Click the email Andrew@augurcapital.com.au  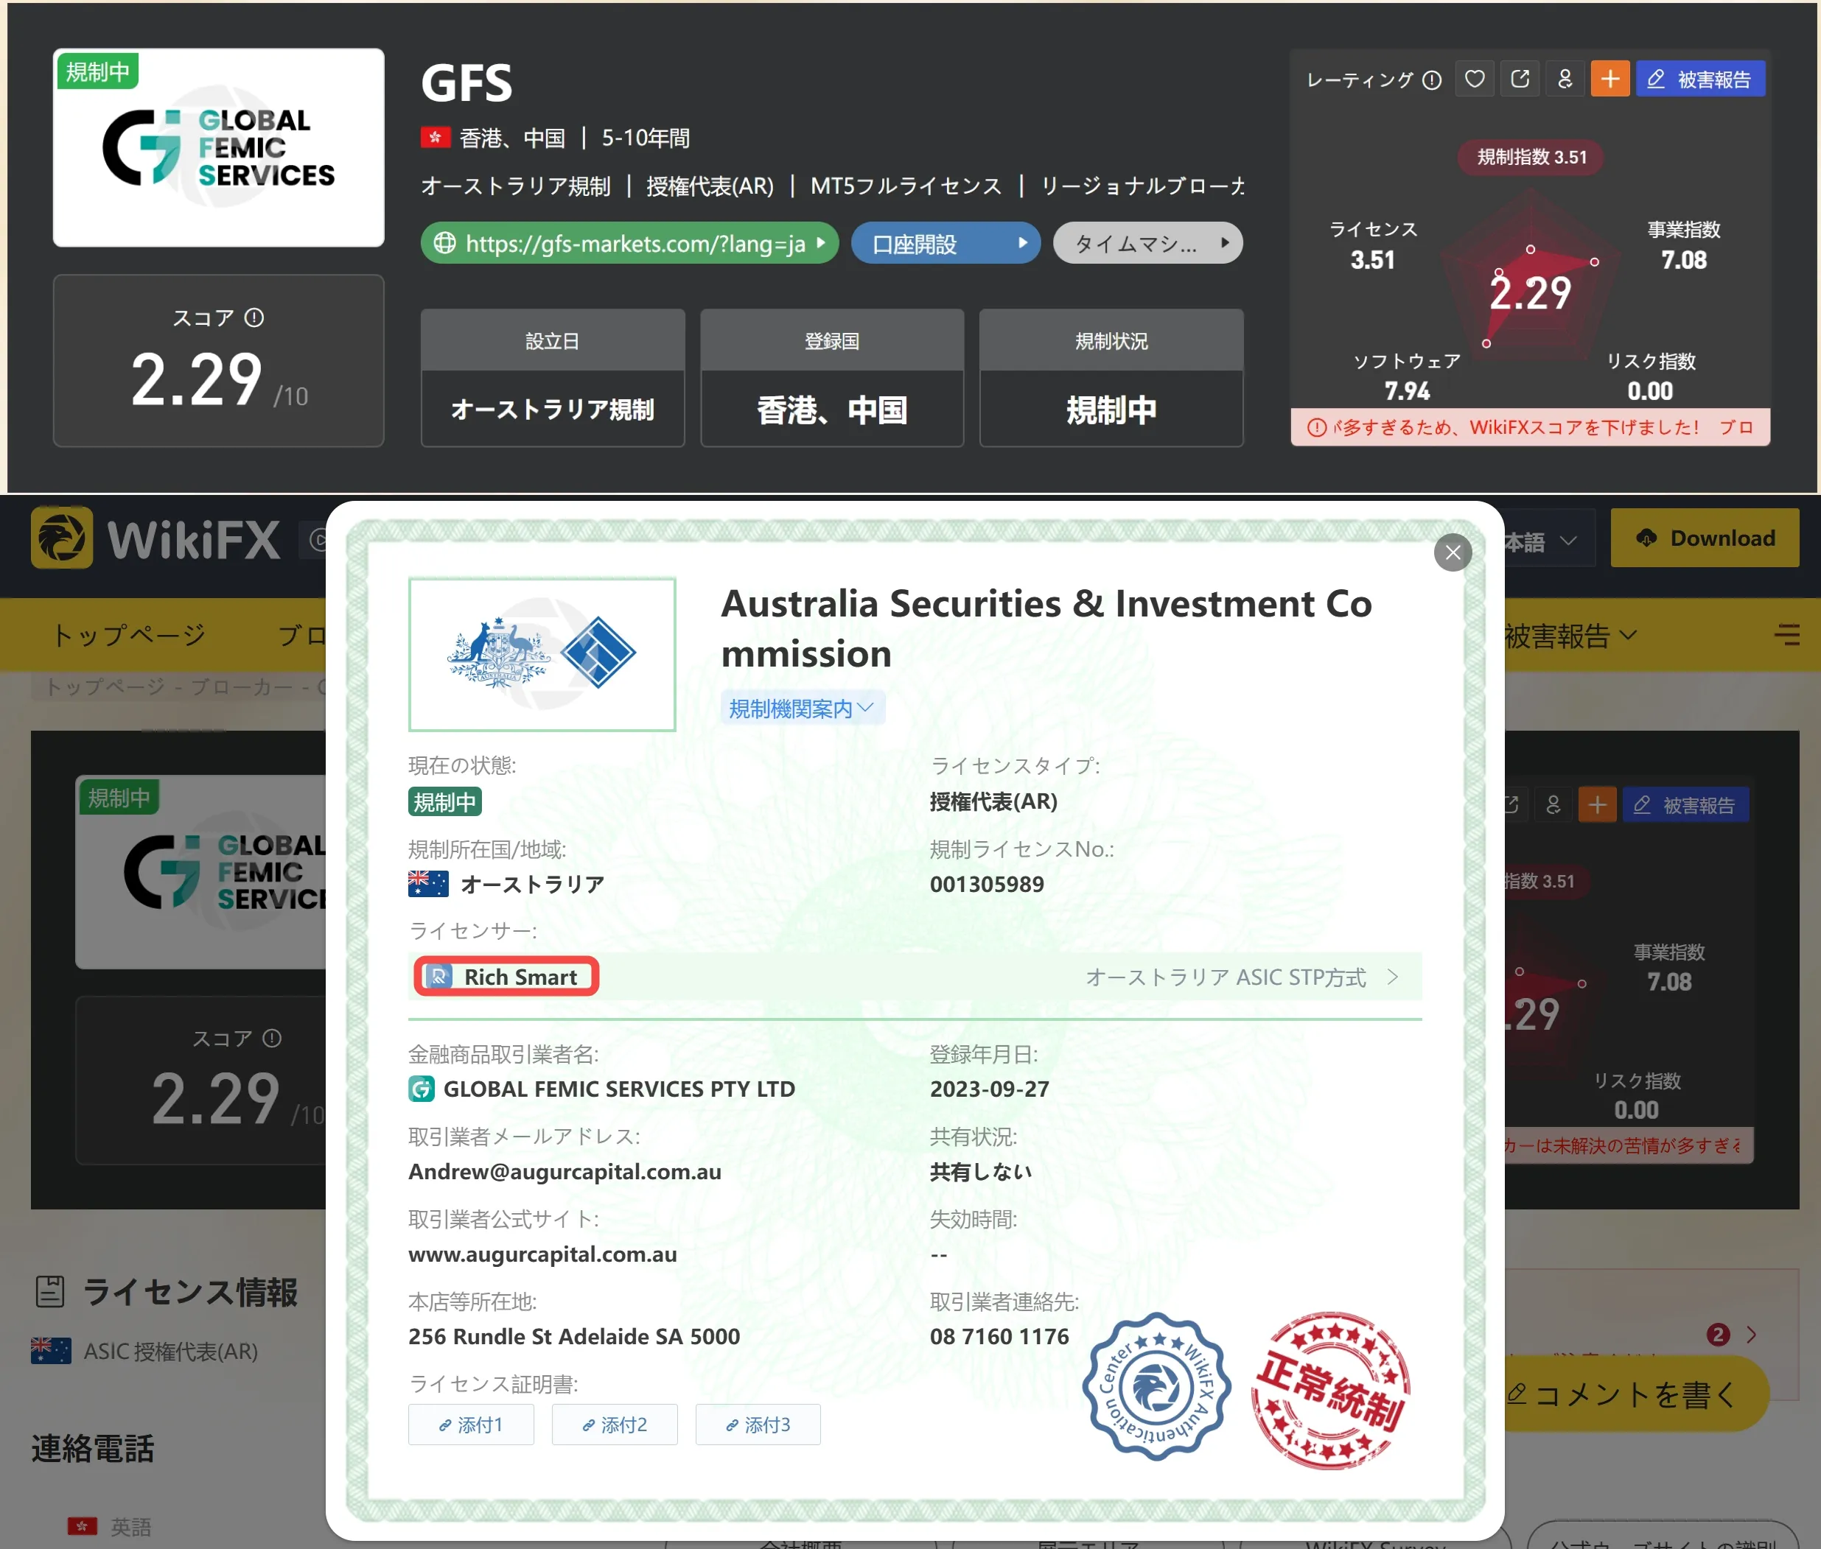565,1171
